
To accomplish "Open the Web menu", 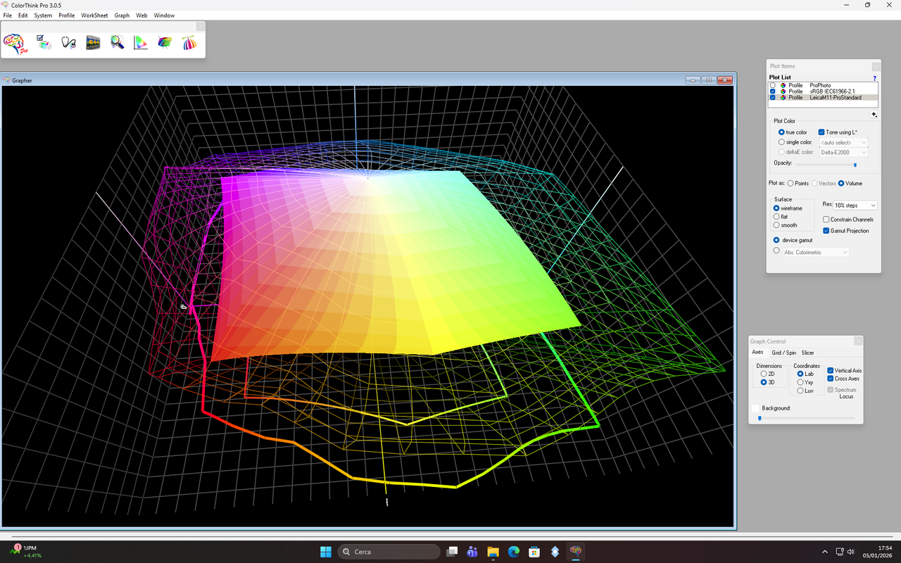I will tap(141, 15).
